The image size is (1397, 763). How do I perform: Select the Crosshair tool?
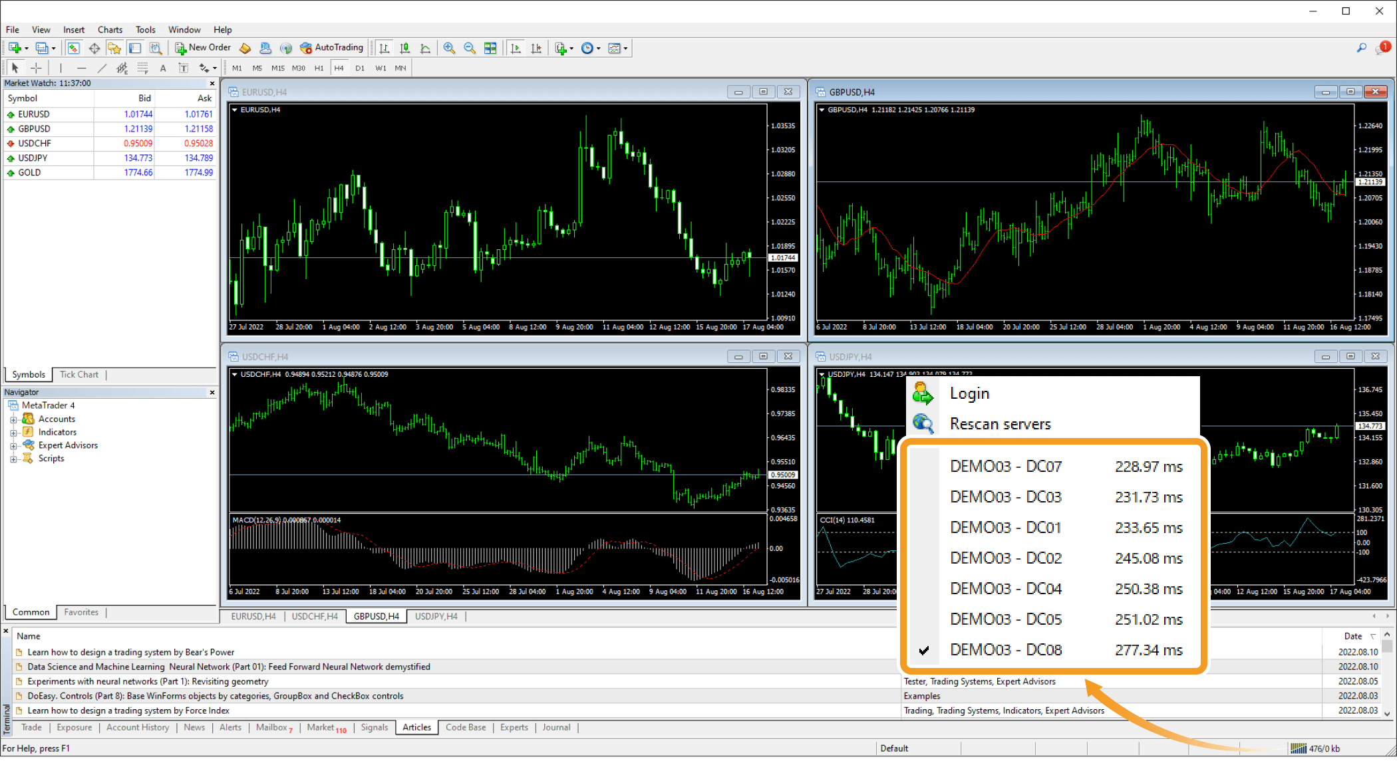(36, 68)
